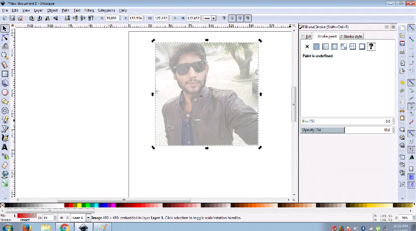Toggle layer visibility eye in status bar
416x231 pixels.
click(x=62, y=218)
